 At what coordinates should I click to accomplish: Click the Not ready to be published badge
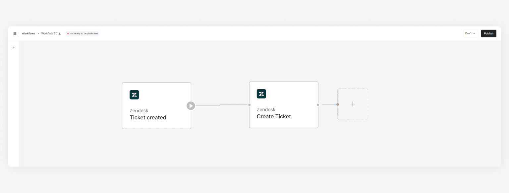pyautogui.click(x=83, y=33)
